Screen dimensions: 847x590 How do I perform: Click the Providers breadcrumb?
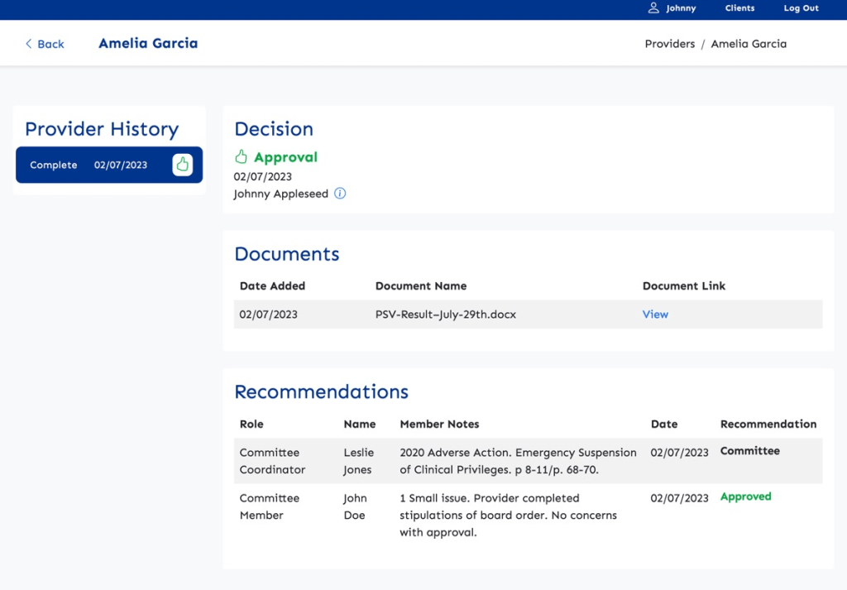pyautogui.click(x=669, y=43)
